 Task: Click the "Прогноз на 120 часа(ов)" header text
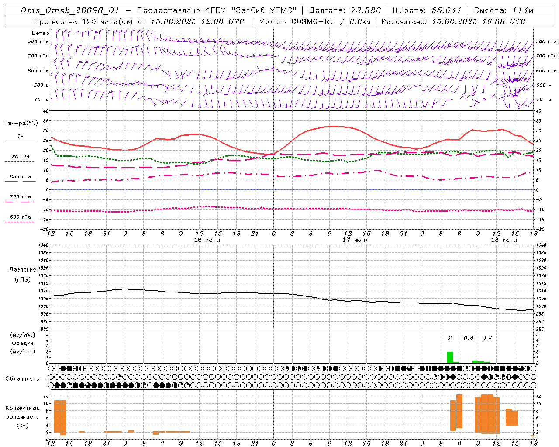[84, 21]
